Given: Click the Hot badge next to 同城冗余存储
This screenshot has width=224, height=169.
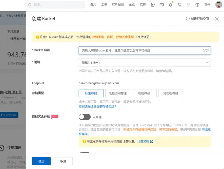Looking at the screenshot, I should click(55, 117).
